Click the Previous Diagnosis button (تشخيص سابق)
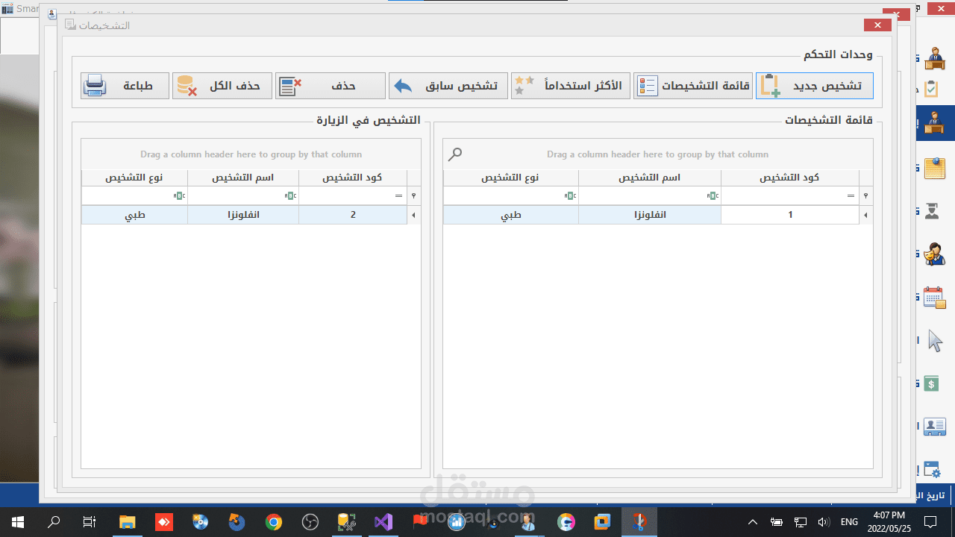 pos(448,86)
